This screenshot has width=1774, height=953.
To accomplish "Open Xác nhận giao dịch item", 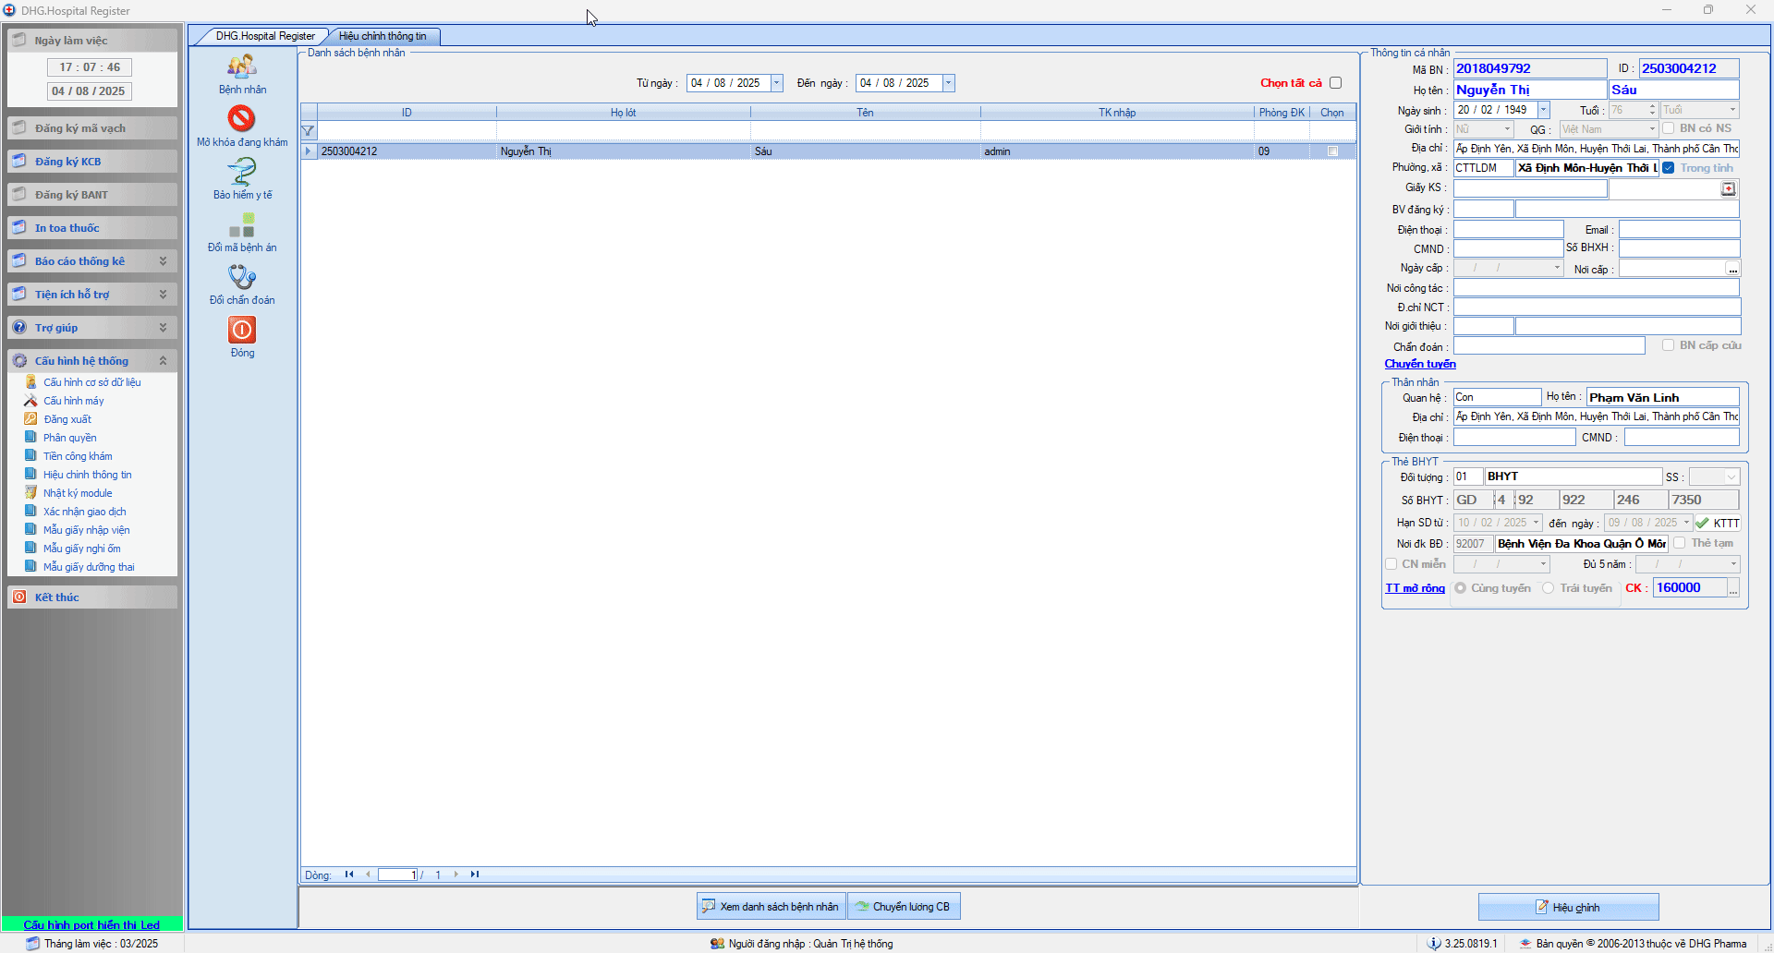I will [x=85, y=512].
